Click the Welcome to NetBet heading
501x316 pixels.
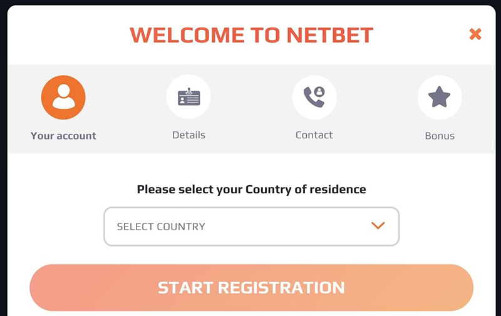click(x=252, y=35)
